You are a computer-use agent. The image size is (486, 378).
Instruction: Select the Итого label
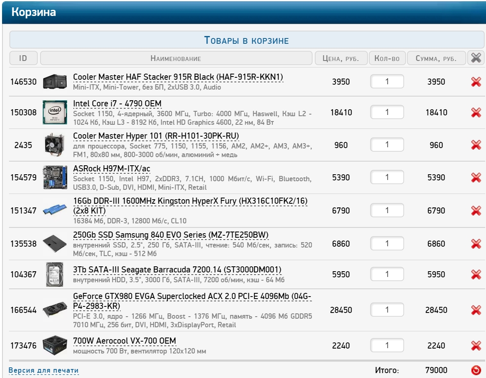click(387, 370)
